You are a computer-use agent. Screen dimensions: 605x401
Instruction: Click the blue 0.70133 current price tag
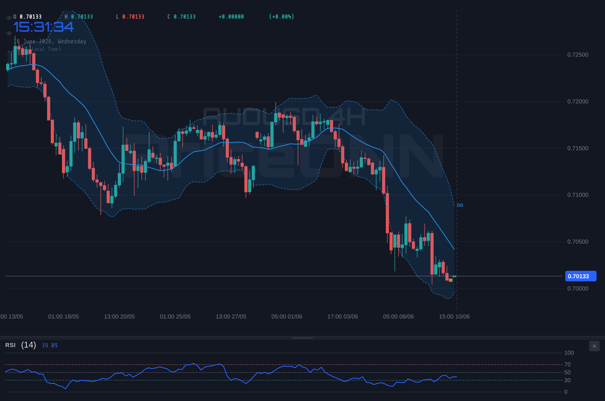[581, 276]
